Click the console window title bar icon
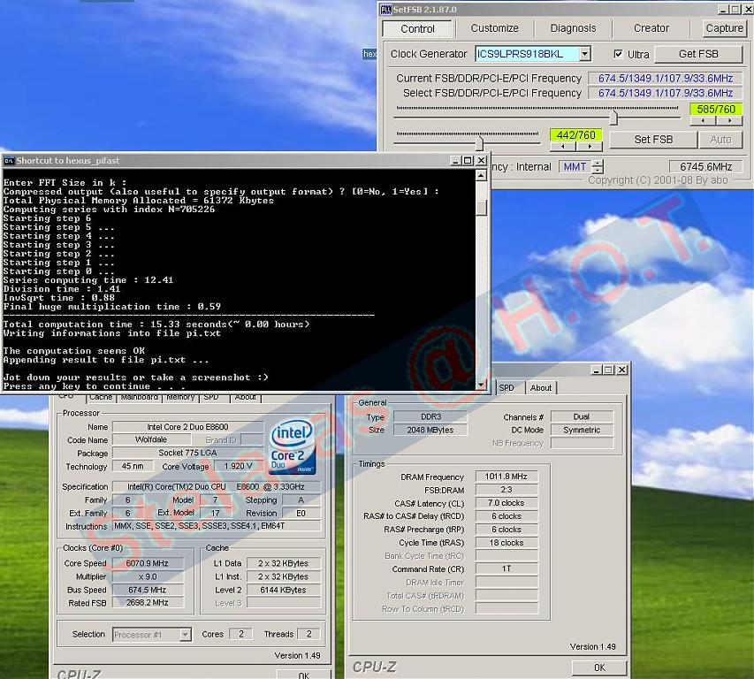This screenshot has width=754, height=679. pos(9,161)
